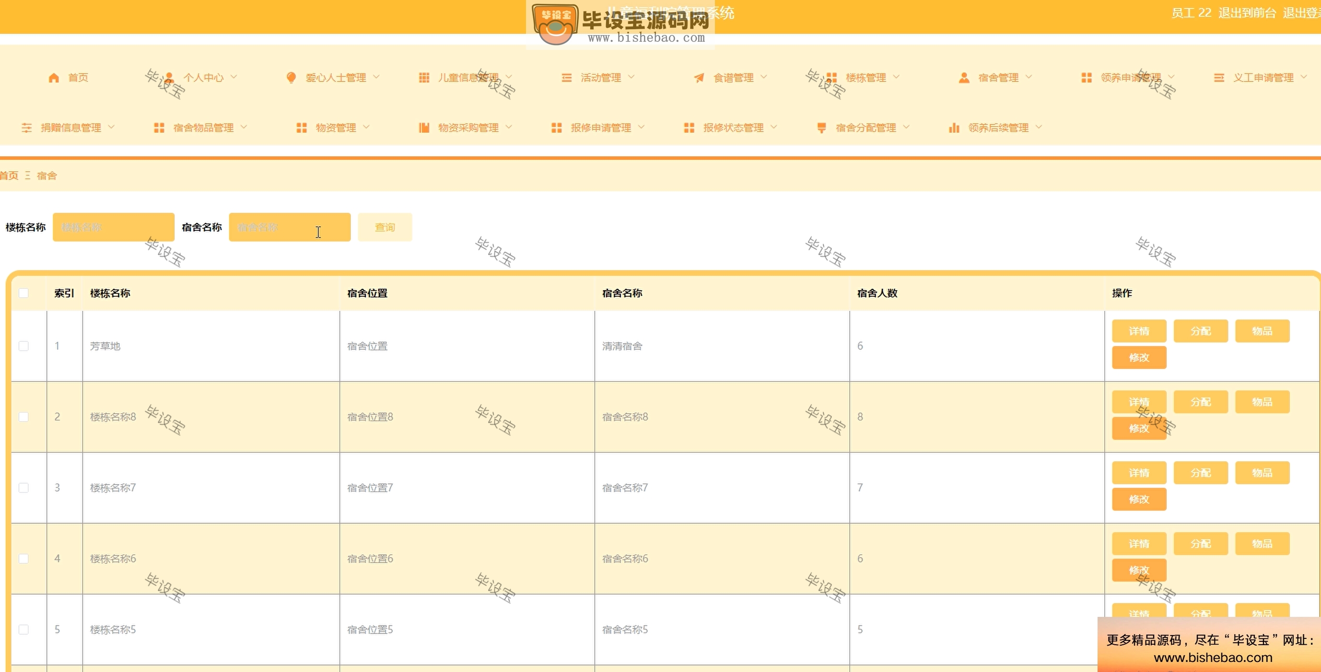Click the home icon beside 首页
Viewport: 1321px width, 672px height.
tap(54, 77)
